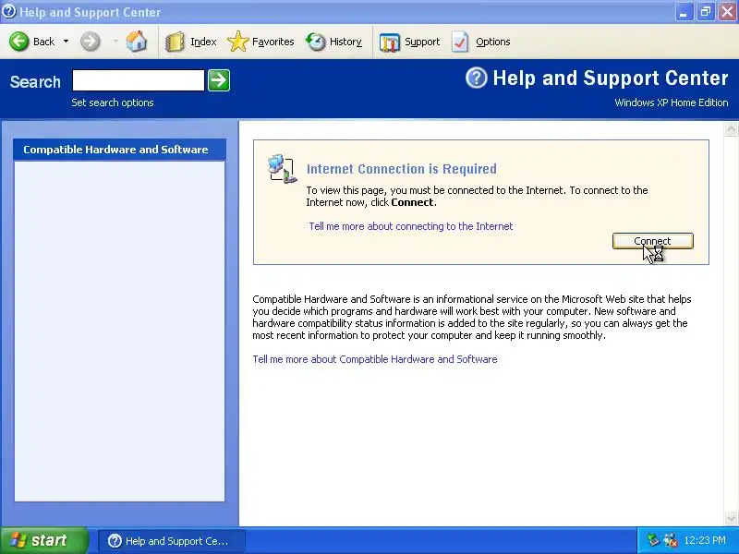Select Help and Support Center taskbar button
Screen dimensions: 739x554
click(x=172, y=541)
